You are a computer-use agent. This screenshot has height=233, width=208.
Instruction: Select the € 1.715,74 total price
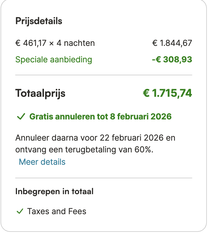coord(167,94)
